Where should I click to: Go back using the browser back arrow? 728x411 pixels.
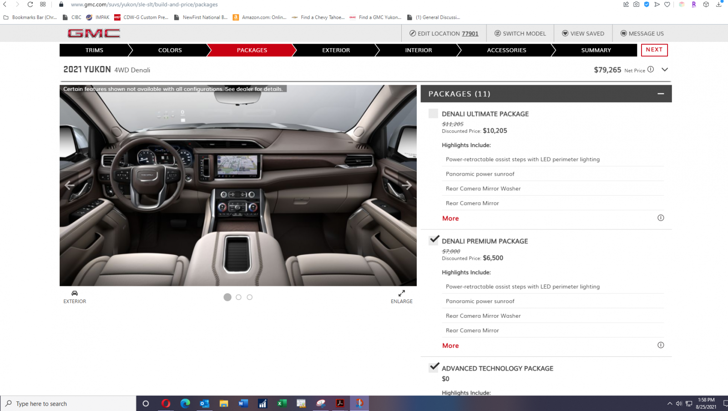coord(5,4)
